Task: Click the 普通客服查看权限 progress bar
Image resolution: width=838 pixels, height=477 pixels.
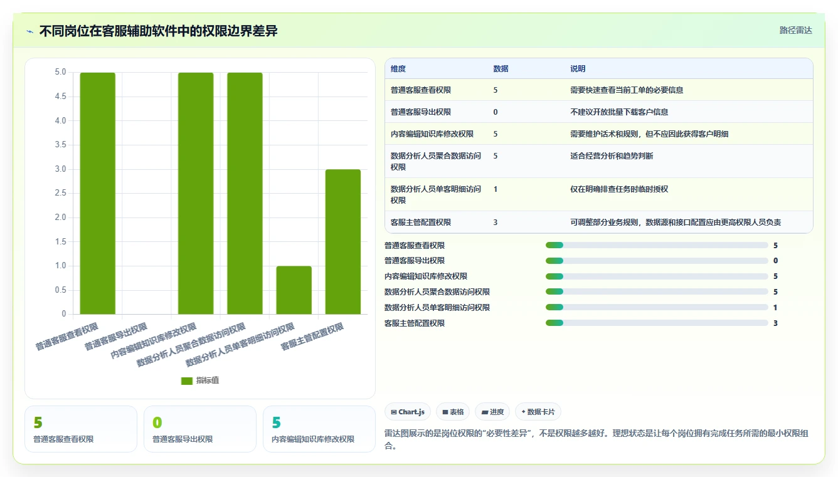Action: point(657,245)
